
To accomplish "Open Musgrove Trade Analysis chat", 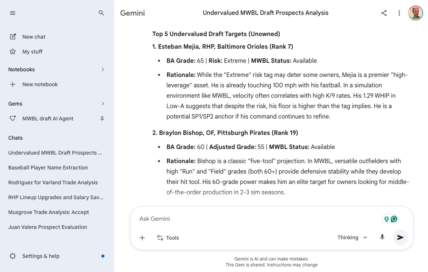I will [x=48, y=212].
